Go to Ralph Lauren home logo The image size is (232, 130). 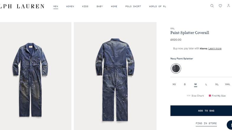click(x=22, y=6)
